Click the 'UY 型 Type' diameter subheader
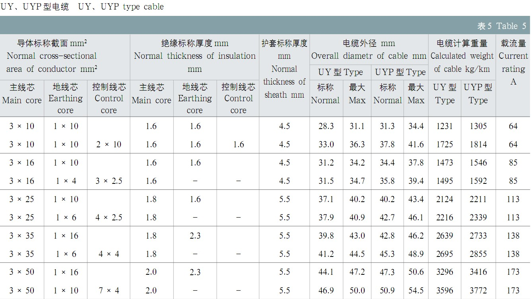This screenshot has width=532, height=299. click(x=340, y=72)
